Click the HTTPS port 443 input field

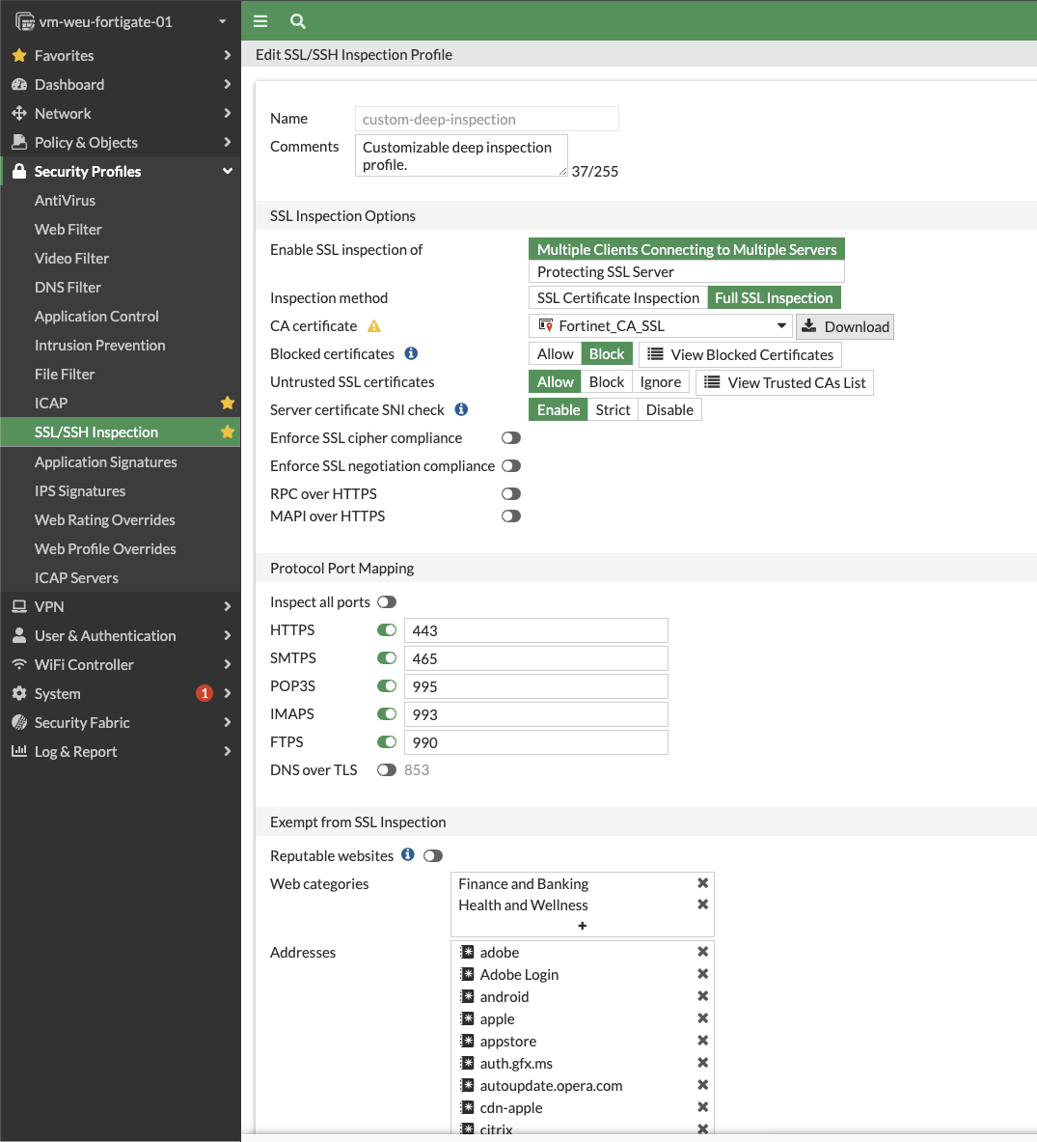click(x=535, y=630)
